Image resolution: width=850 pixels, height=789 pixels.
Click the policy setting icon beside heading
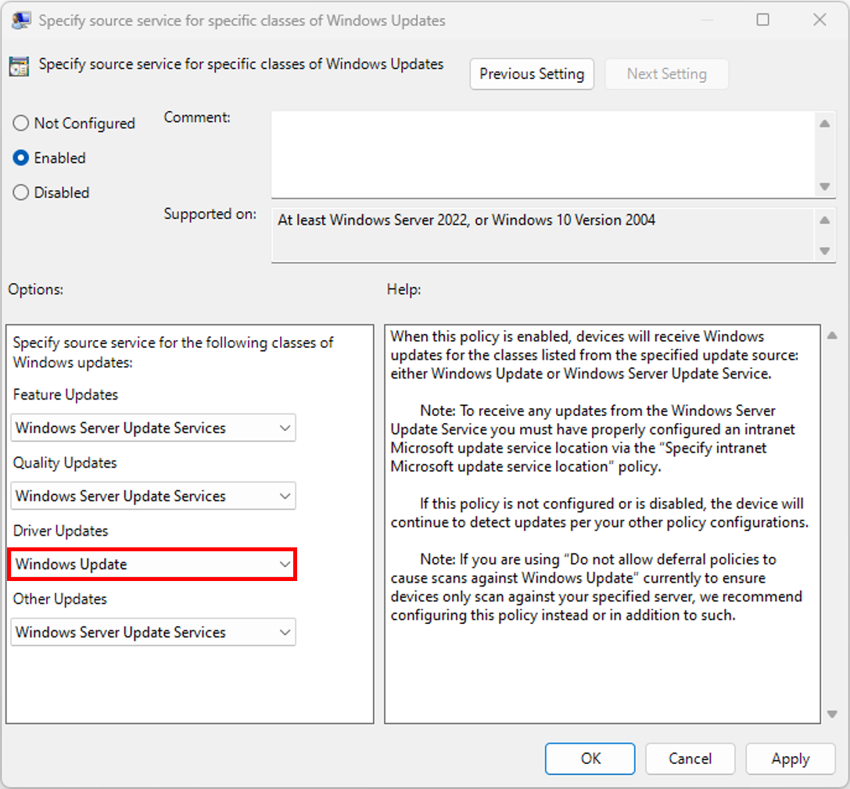tap(19, 66)
